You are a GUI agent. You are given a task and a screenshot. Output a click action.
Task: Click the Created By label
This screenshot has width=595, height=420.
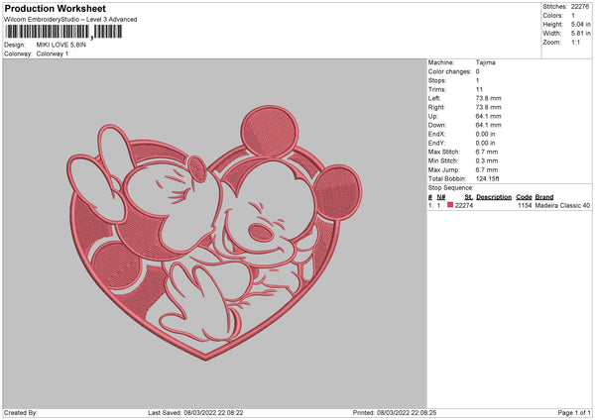(21, 413)
